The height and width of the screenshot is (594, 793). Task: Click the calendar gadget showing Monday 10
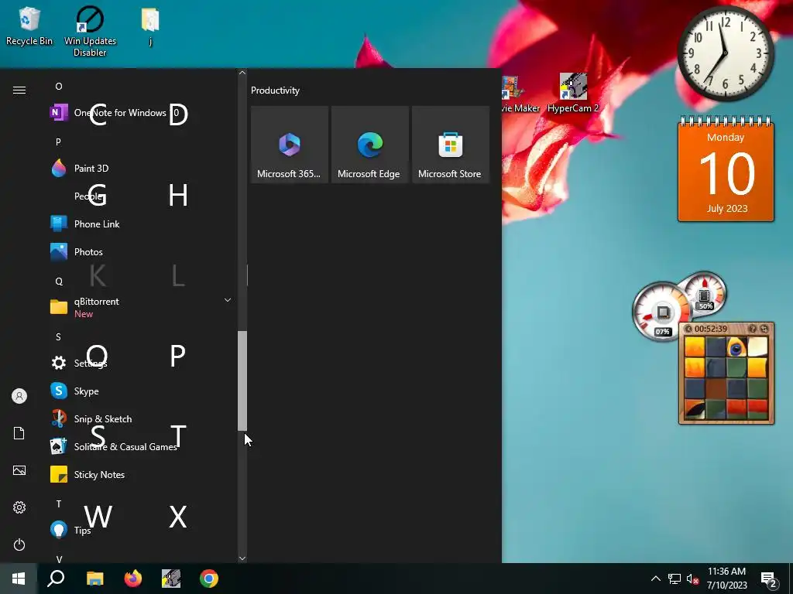[726, 169]
